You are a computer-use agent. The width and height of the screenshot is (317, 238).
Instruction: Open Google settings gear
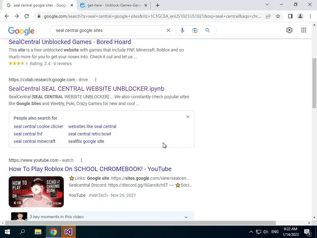[289, 30]
